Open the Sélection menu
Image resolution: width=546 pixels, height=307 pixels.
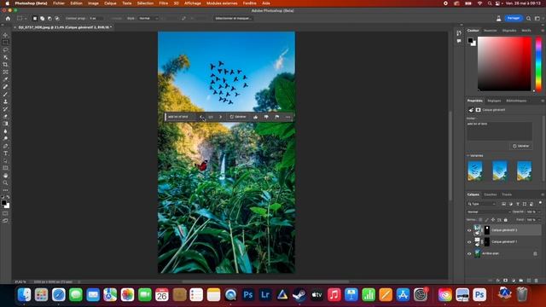[x=145, y=3]
